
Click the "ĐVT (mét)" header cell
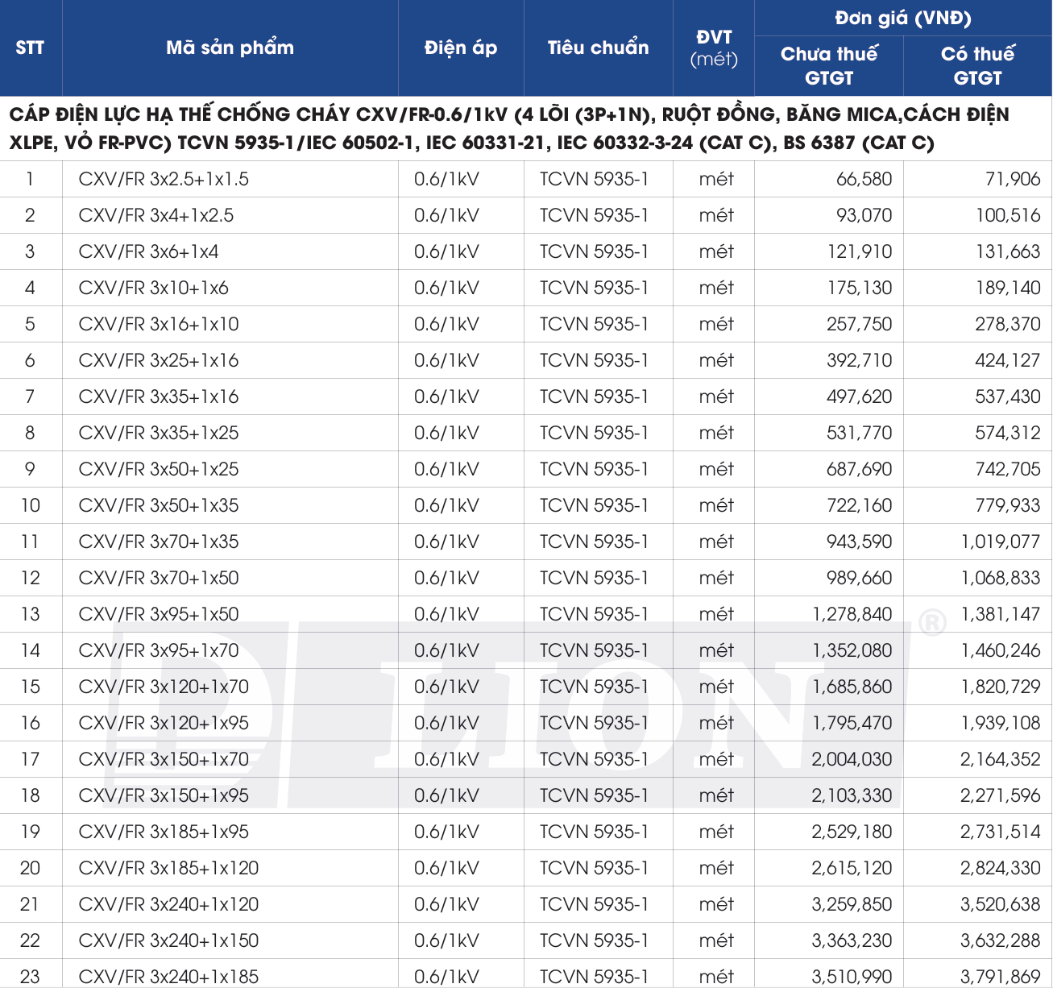tap(714, 48)
